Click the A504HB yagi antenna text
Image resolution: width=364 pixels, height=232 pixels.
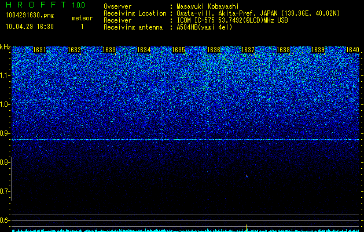pyautogui.click(x=204, y=27)
